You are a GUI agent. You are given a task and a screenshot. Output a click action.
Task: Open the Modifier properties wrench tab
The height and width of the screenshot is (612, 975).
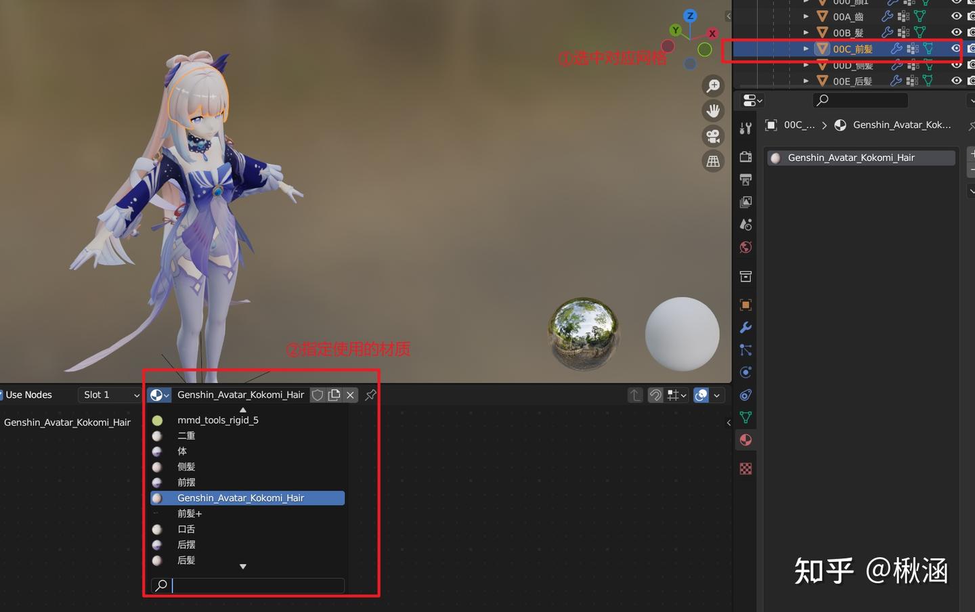pyautogui.click(x=745, y=327)
